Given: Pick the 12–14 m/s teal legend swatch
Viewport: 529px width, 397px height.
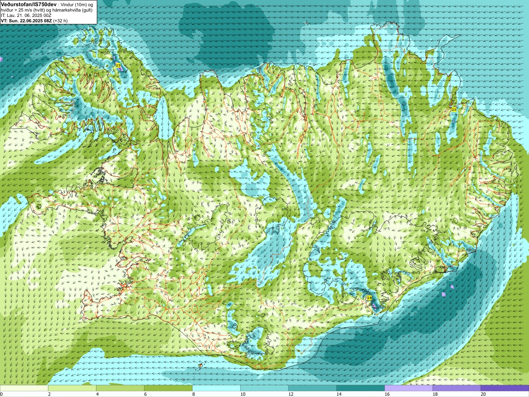Looking at the screenshot, I should pos(312,388).
